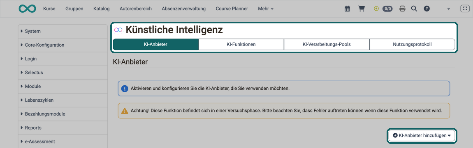Open Kurse in top navigation
The height and width of the screenshot is (148, 473).
[x=49, y=9]
